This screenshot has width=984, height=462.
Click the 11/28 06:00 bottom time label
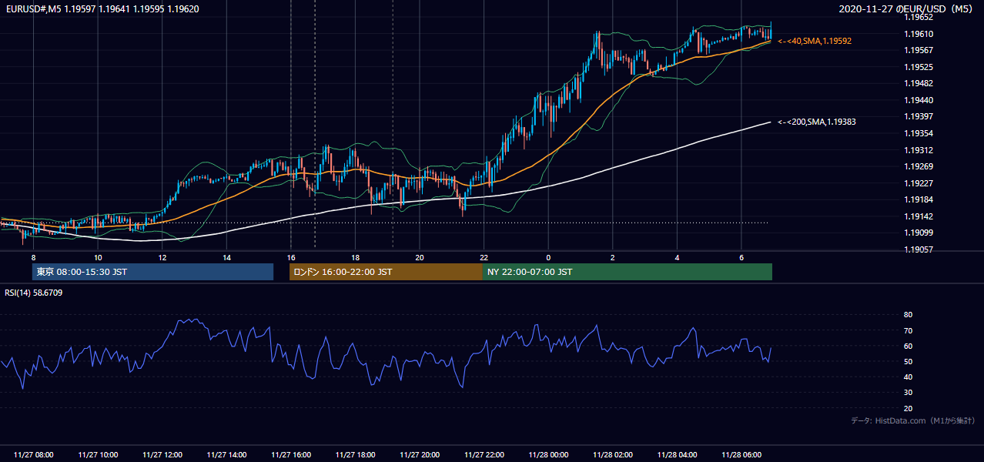coord(741,455)
